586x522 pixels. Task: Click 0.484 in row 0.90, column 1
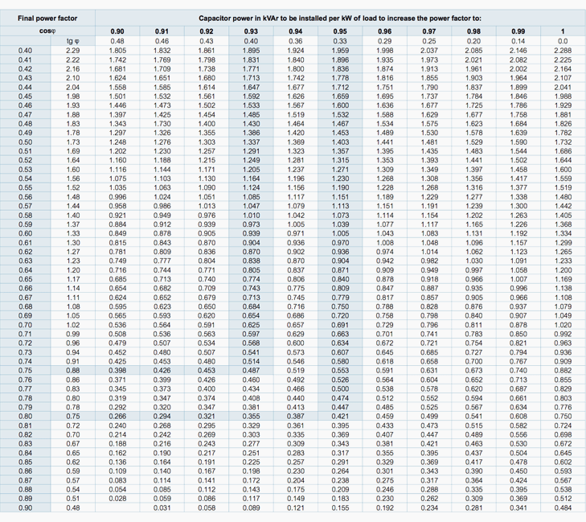click(563, 508)
